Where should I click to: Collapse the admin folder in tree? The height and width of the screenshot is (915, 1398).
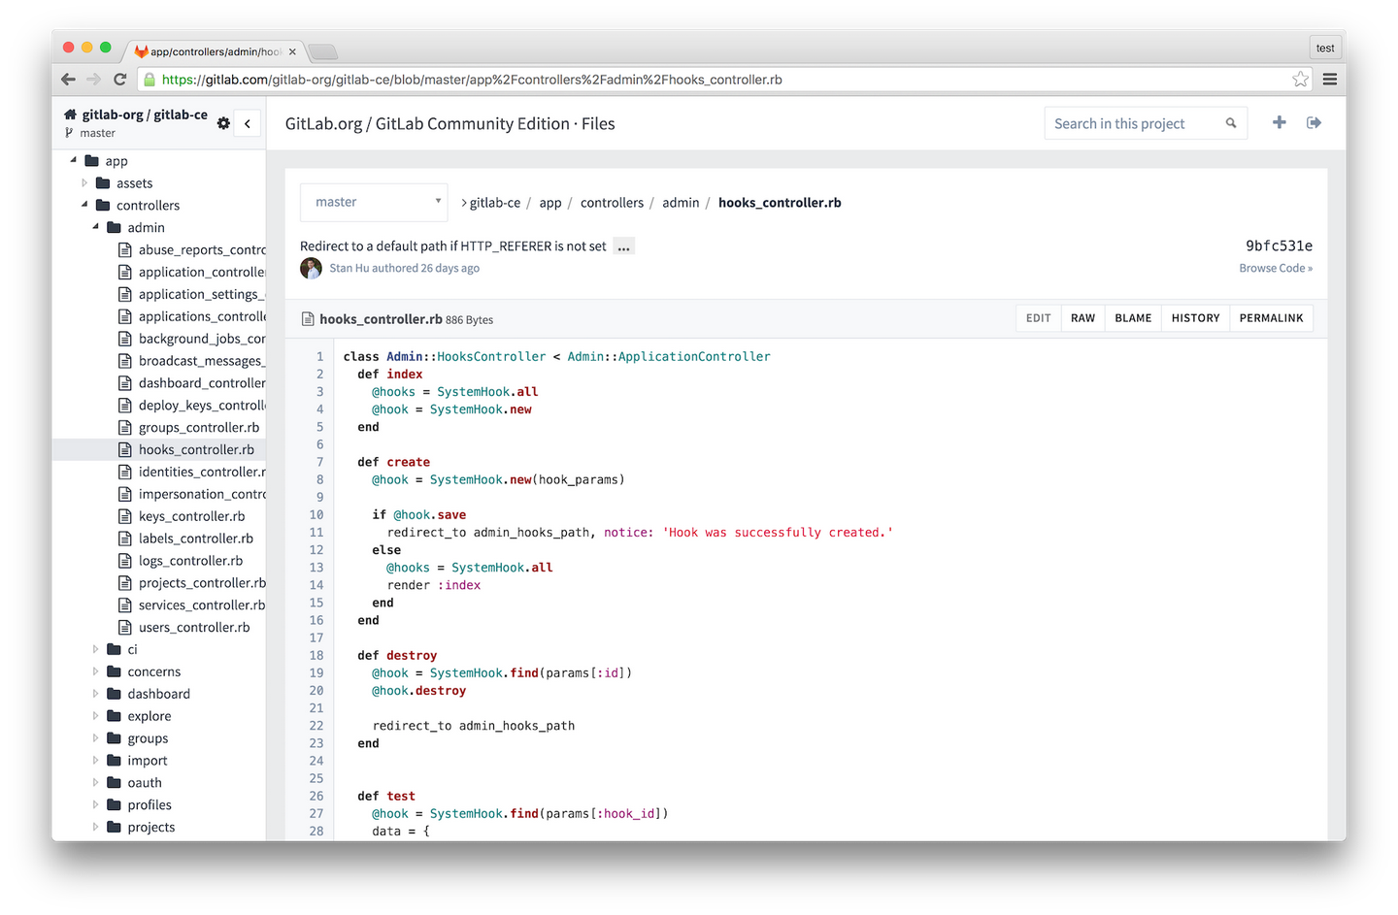[95, 227]
